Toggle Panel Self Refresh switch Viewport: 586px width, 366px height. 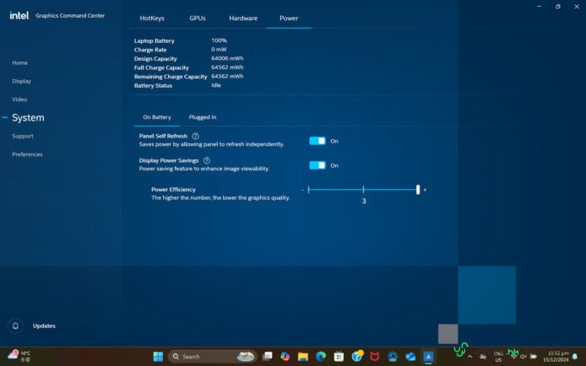click(317, 141)
